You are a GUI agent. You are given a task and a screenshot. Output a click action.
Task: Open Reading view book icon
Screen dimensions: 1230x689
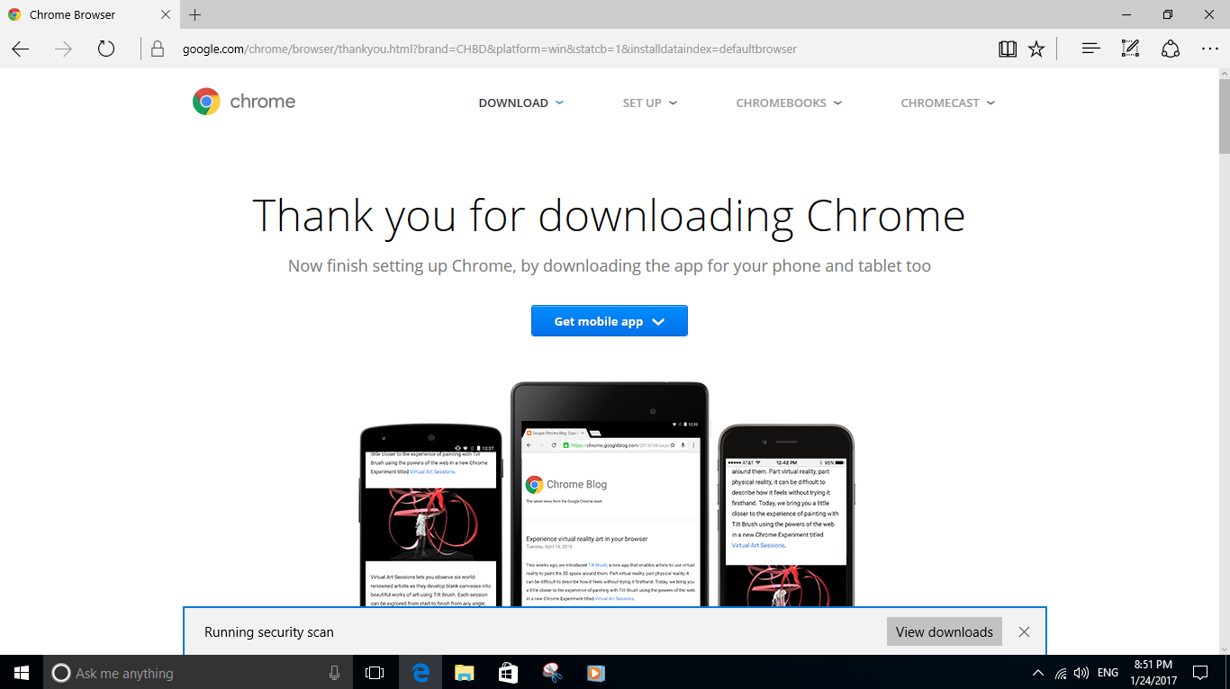click(1008, 49)
